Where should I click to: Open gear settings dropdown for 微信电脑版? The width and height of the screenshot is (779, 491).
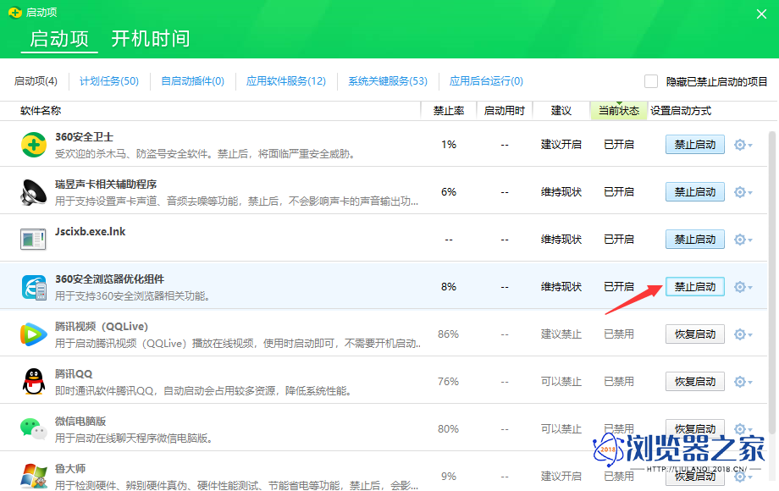coord(743,428)
